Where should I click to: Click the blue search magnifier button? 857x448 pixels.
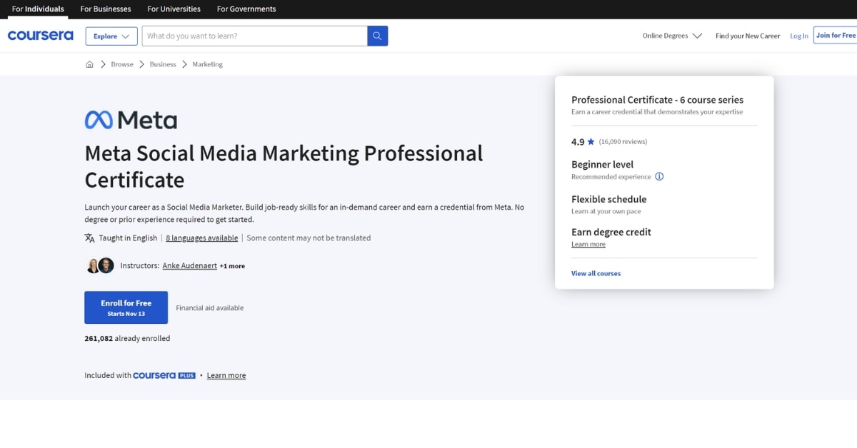click(x=378, y=36)
